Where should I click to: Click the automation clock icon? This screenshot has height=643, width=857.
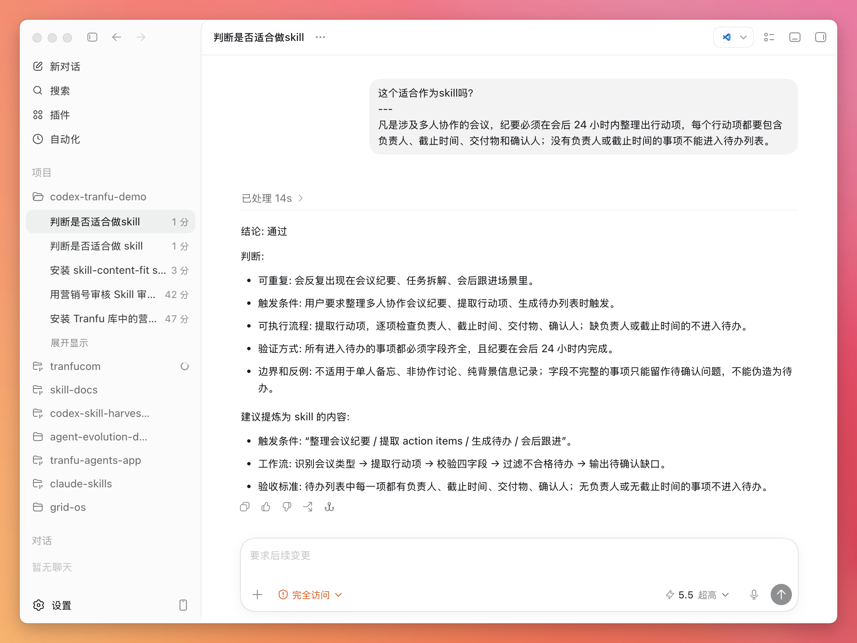[38, 139]
